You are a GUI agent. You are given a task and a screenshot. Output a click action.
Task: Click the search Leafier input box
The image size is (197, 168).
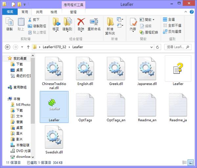click(178, 47)
